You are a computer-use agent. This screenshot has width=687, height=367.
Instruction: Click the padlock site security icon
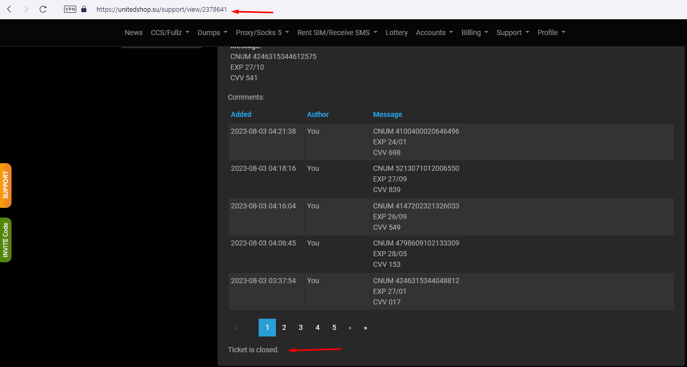tap(84, 9)
